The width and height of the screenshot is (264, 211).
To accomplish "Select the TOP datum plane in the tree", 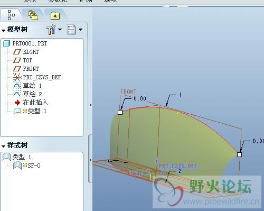I will (23, 60).
